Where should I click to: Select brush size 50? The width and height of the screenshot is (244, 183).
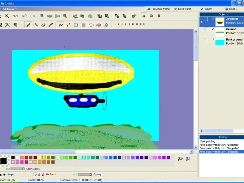(144, 24)
